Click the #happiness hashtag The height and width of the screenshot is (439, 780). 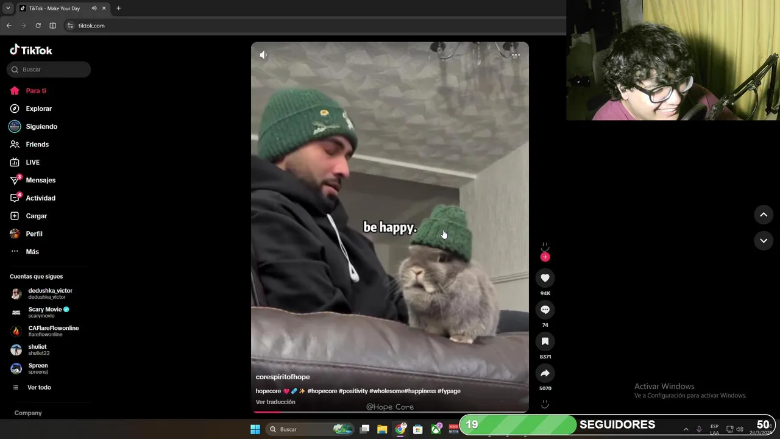point(420,391)
